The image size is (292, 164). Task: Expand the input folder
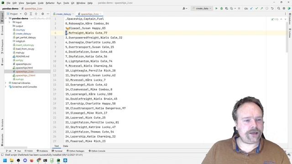(x=9, y=22)
